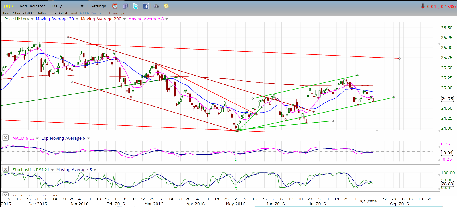
Task: Click the Stochastics RSI 21 label
Action: pyautogui.click(x=31, y=170)
